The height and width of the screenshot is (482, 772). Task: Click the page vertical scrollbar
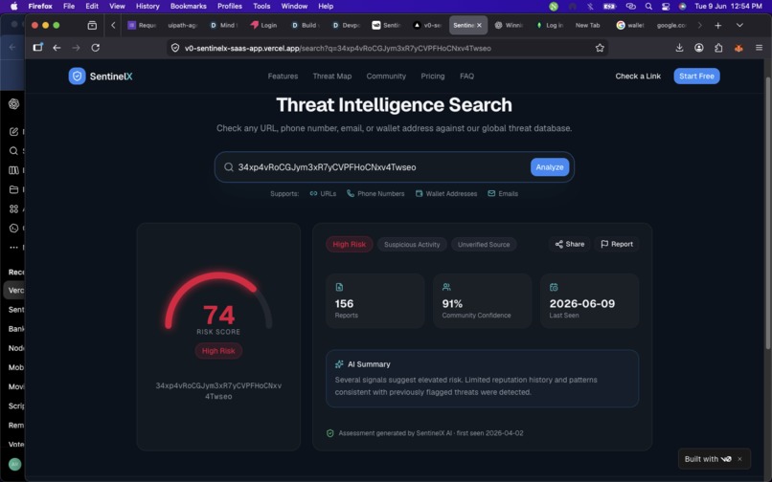pyautogui.click(x=767, y=213)
